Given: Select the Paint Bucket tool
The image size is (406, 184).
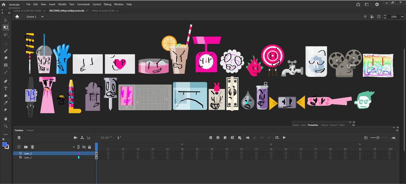Looking at the screenshot, I should coord(5,96).
